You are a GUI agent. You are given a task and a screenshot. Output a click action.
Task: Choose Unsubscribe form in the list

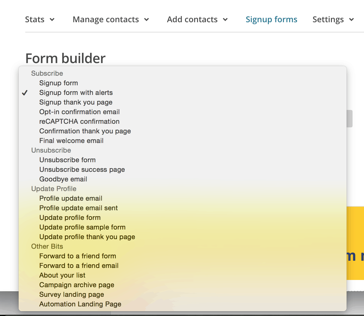pyautogui.click(x=67, y=160)
